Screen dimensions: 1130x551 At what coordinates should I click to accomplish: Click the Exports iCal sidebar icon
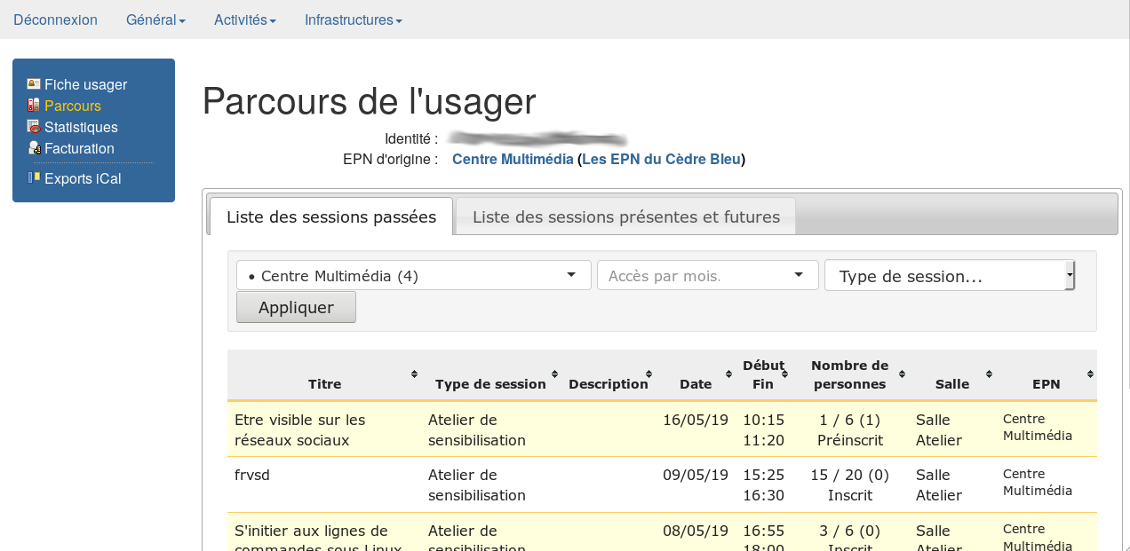(x=34, y=177)
